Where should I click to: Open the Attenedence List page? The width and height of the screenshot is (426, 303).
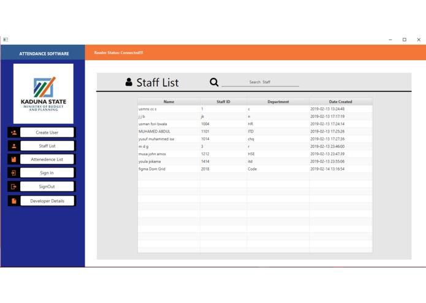[x=47, y=159]
